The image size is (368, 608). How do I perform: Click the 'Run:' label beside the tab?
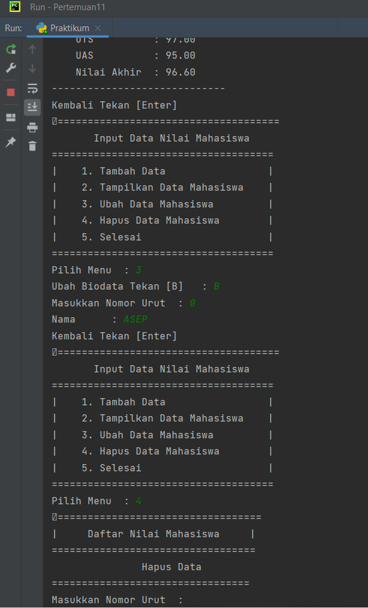[x=14, y=28]
